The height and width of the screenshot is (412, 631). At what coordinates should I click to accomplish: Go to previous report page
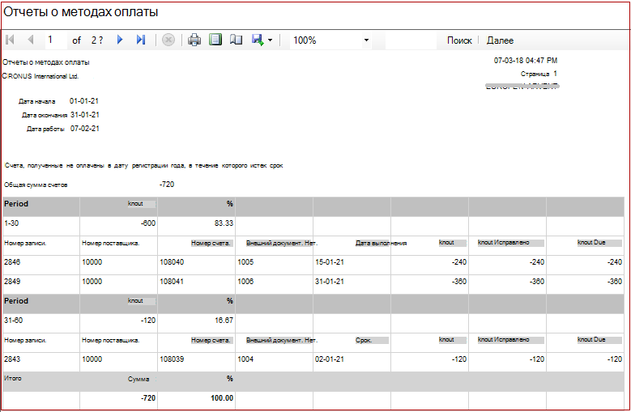(31, 40)
